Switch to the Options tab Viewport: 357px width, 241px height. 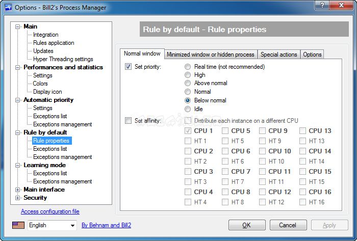312,55
